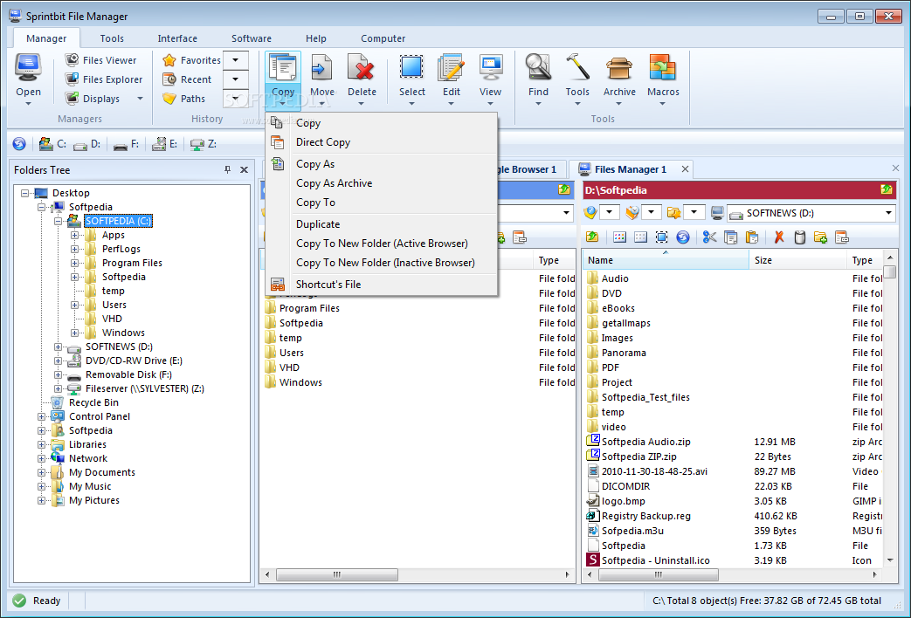Click the Select ribbon button
The height and width of the screenshot is (618, 911).
tap(412, 80)
